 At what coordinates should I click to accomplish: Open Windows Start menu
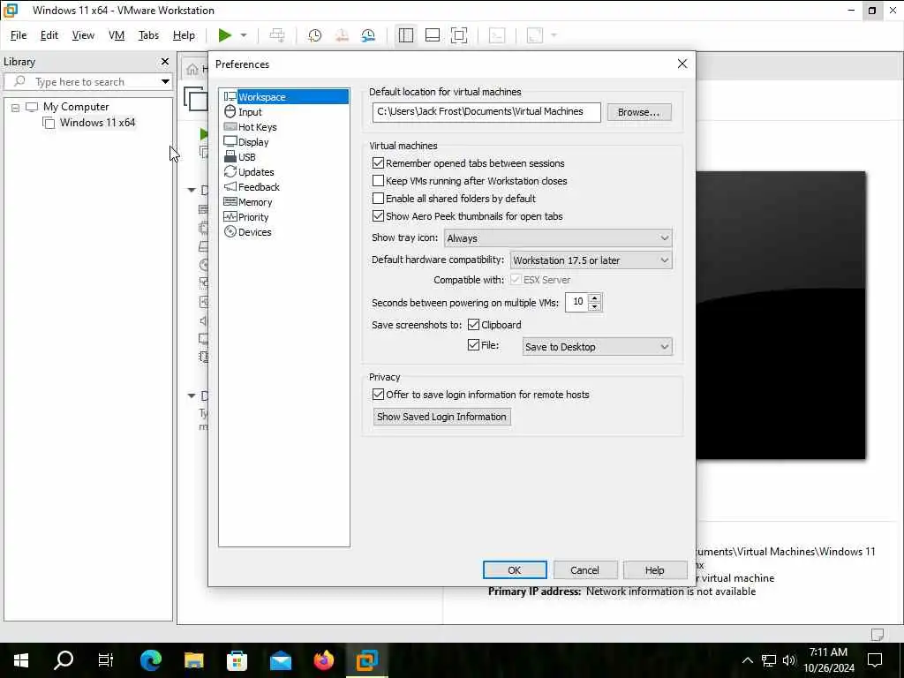click(x=21, y=659)
